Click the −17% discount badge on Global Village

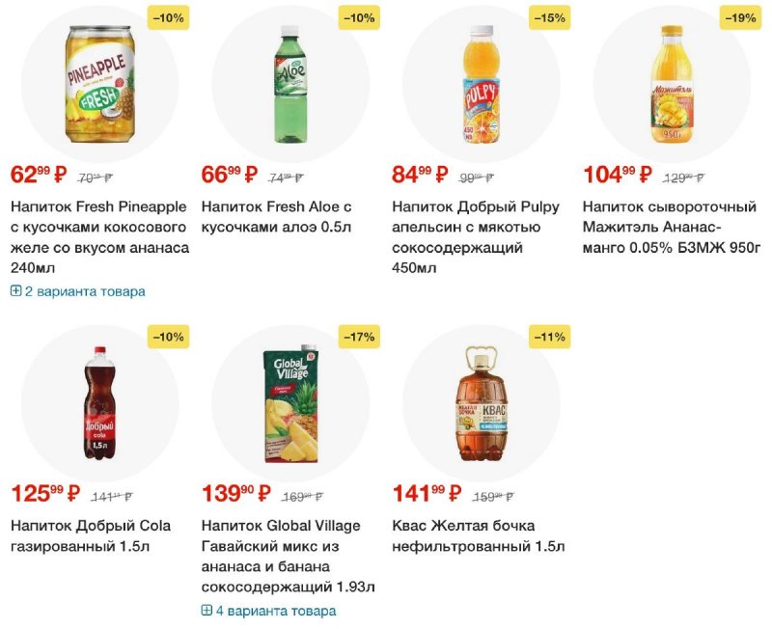(x=359, y=337)
